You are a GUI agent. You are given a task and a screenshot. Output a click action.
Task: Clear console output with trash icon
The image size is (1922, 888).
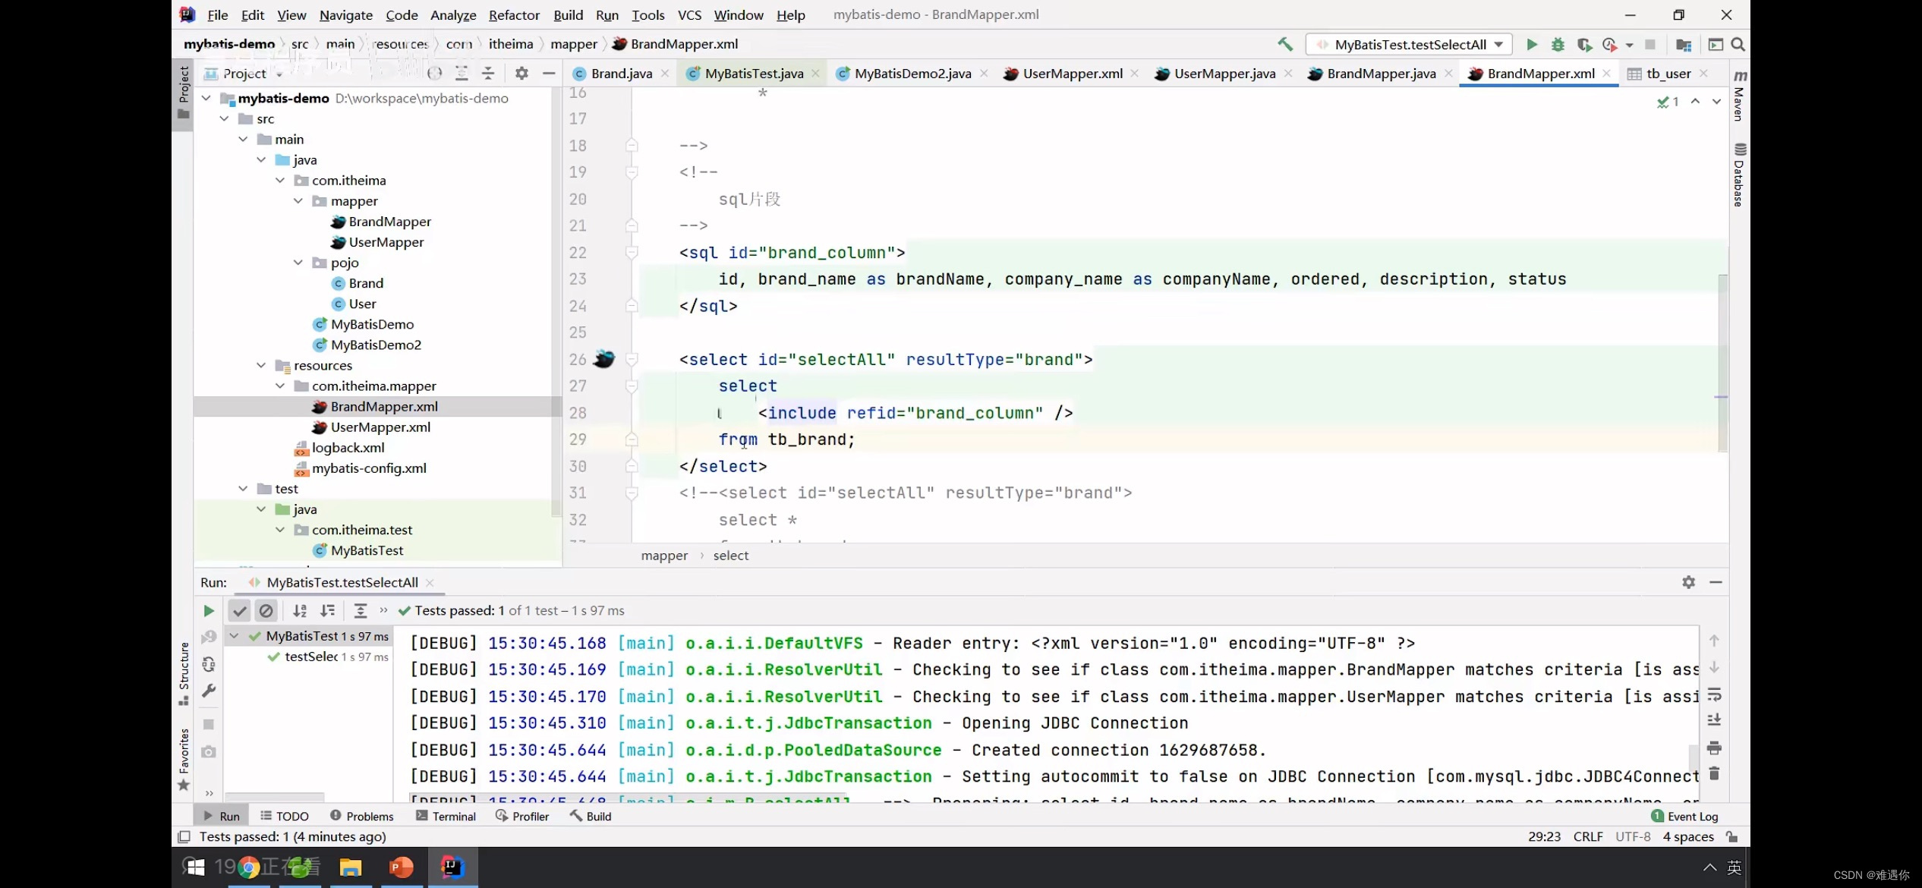(x=1714, y=774)
